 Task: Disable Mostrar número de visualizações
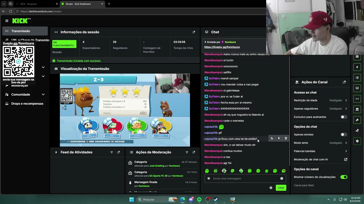click(344, 177)
